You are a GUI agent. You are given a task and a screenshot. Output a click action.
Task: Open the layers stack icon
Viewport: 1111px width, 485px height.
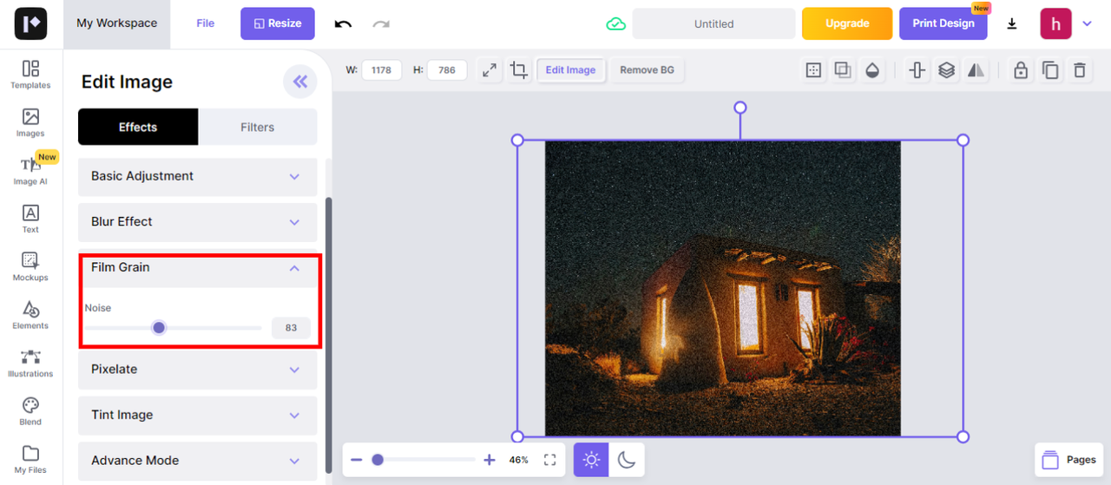click(x=947, y=70)
